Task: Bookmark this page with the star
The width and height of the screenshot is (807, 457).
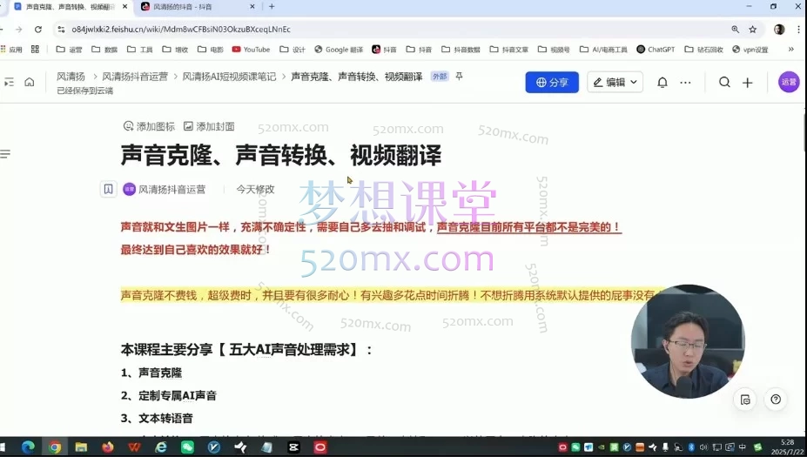Action: tap(752, 30)
